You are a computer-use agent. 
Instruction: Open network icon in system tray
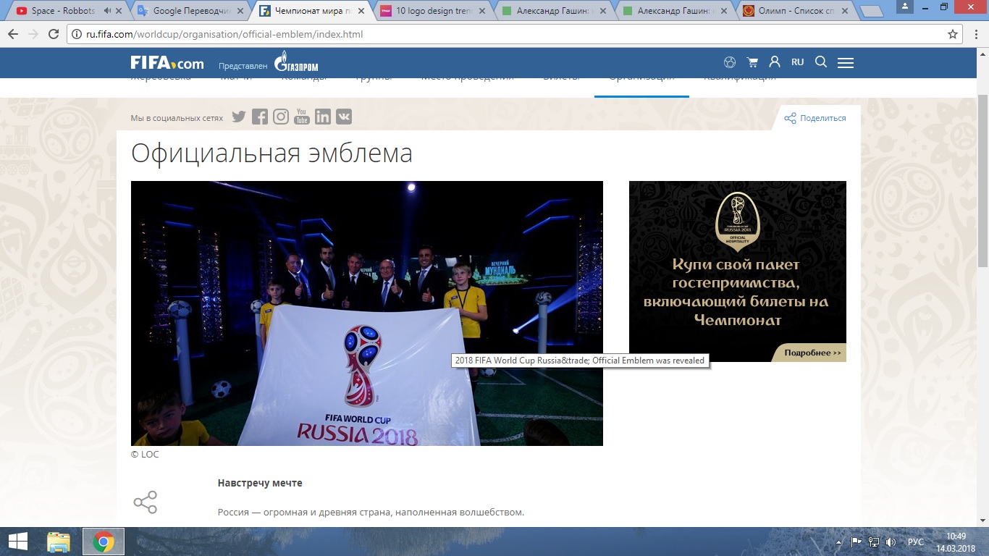click(874, 542)
